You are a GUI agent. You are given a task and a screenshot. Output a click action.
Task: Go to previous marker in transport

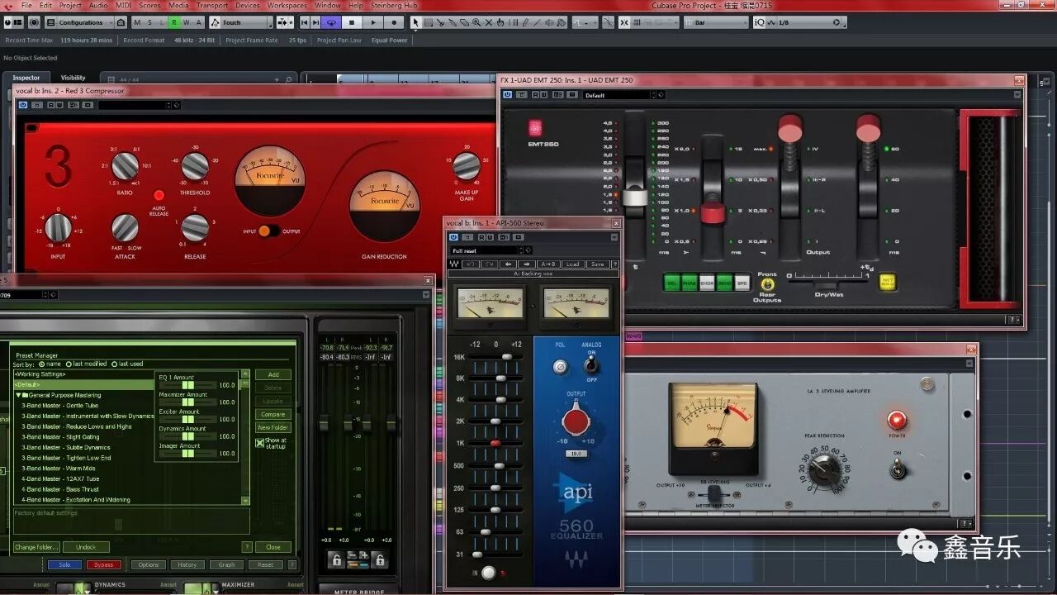(305, 22)
